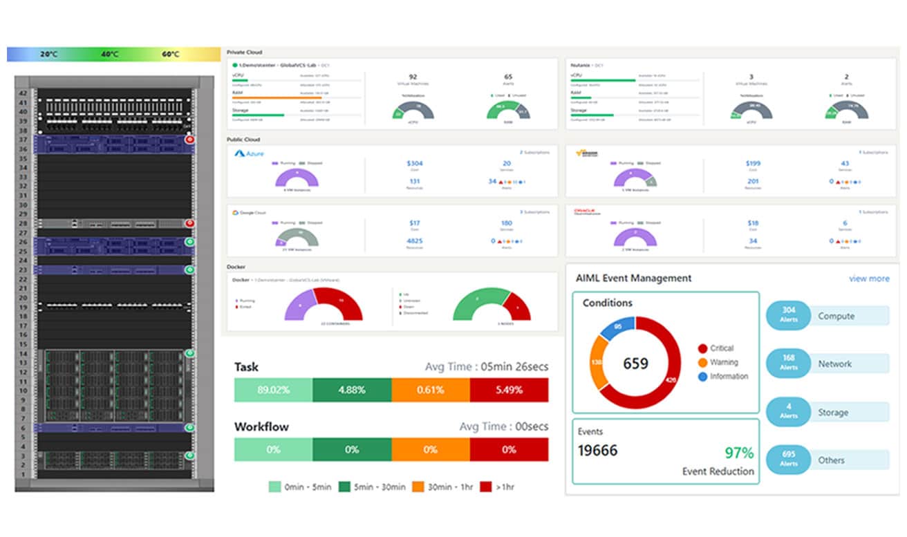The height and width of the screenshot is (537, 907).
Task: Click the red status indicator on rack unit 37
Action: click(x=189, y=140)
